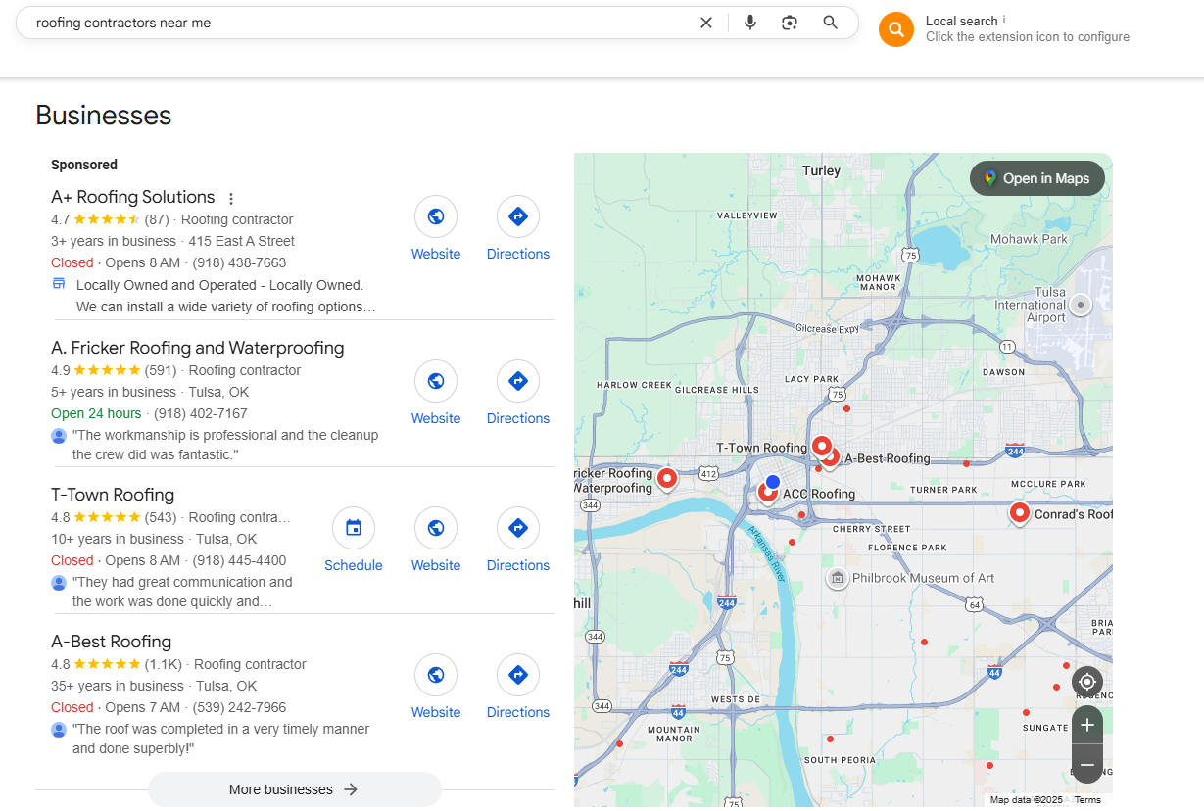This screenshot has width=1204, height=811.
Task: Expand the More businesses list
Action: pyautogui.click(x=294, y=789)
